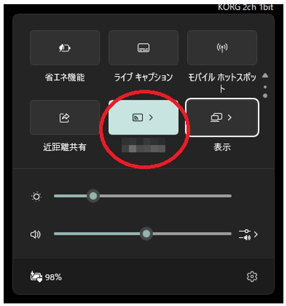Click the cast screen icon on highlighted tile
This screenshot has width=286, height=306.
(x=138, y=118)
